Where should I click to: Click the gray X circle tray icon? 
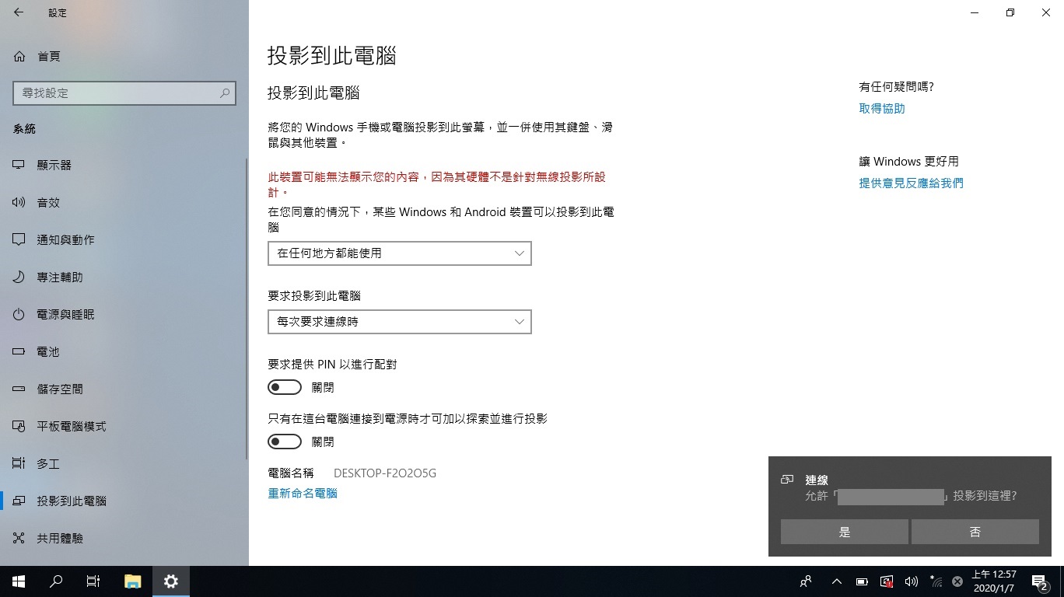[x=957, y=581]
